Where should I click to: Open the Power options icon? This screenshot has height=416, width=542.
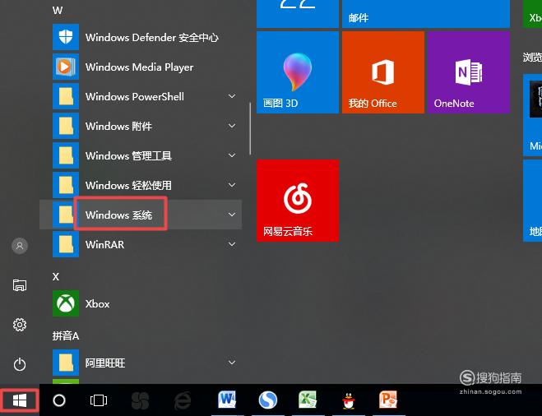click(20, 364)
